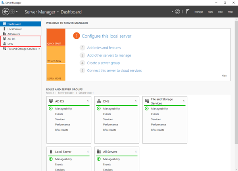Select the Learn More tile
The image size is (238, 171).
[x=56, y=72]
